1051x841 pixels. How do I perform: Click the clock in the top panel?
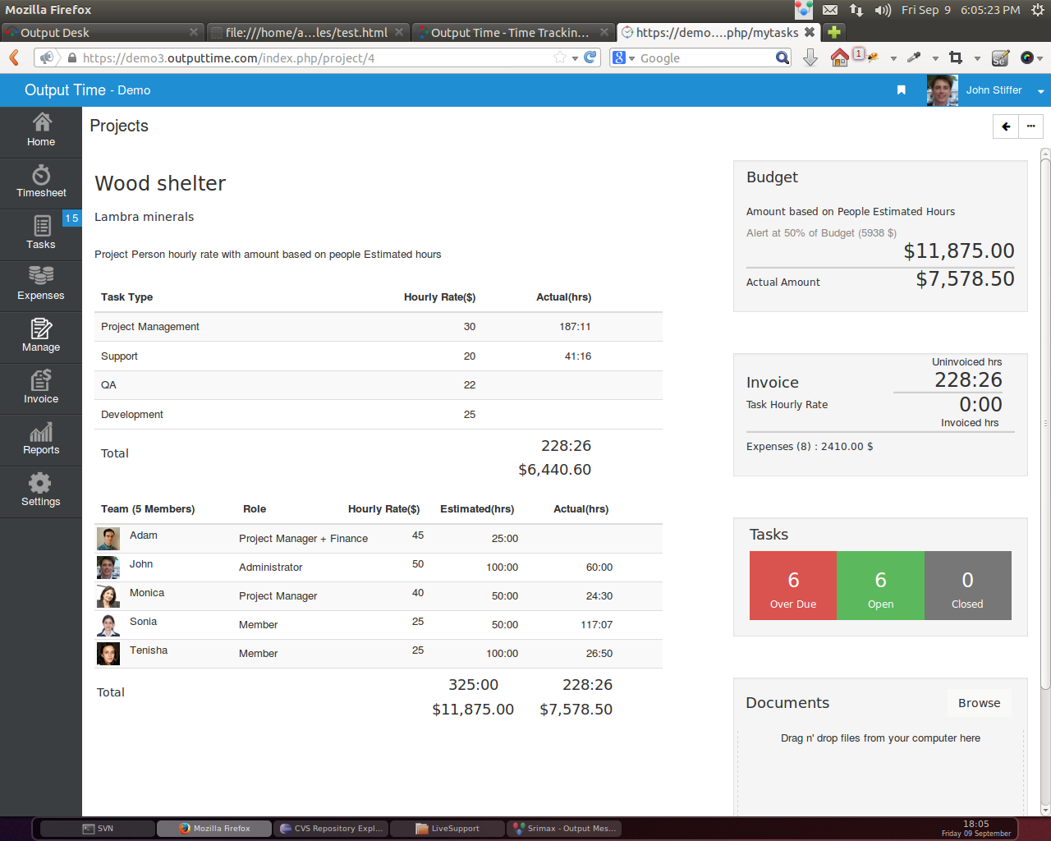(961, 10)
